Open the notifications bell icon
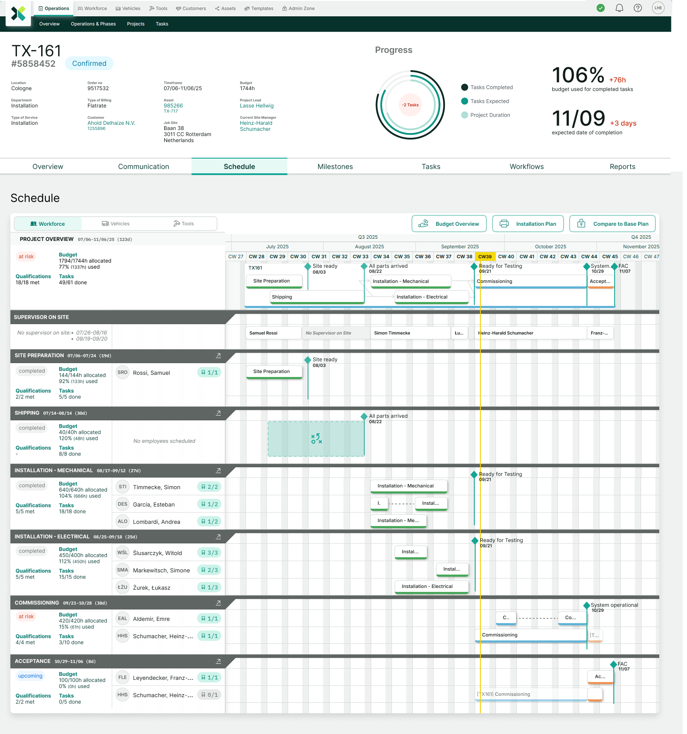Screen dimensions: 687x734 pyautogui.click(x=619, y=8)
